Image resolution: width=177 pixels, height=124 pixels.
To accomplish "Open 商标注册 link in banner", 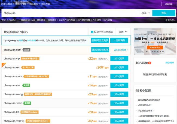I will [x=41, y=20].
